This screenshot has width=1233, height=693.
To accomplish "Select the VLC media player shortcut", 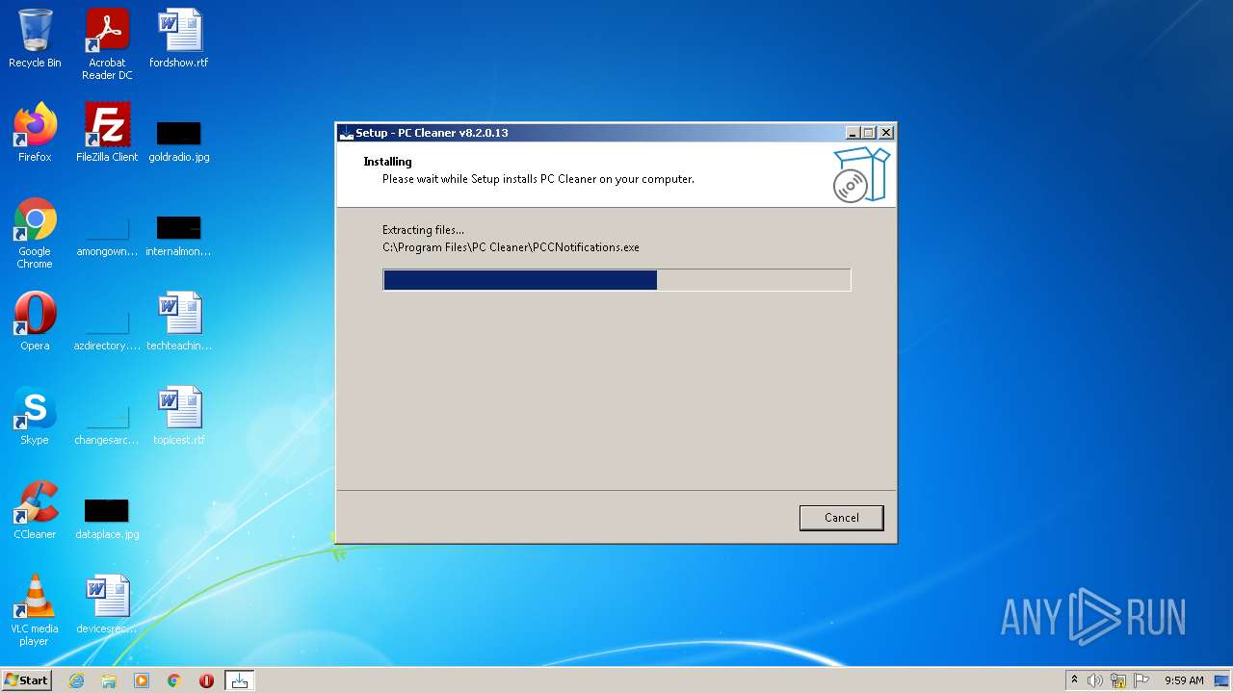I will click(35, 611).
